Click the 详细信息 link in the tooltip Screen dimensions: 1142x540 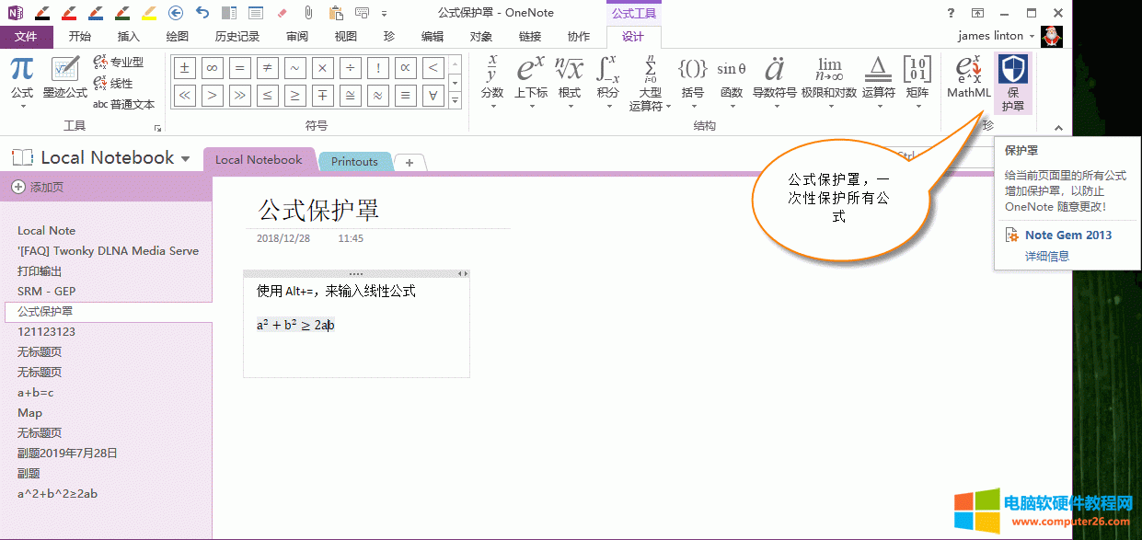point(1047,256)
